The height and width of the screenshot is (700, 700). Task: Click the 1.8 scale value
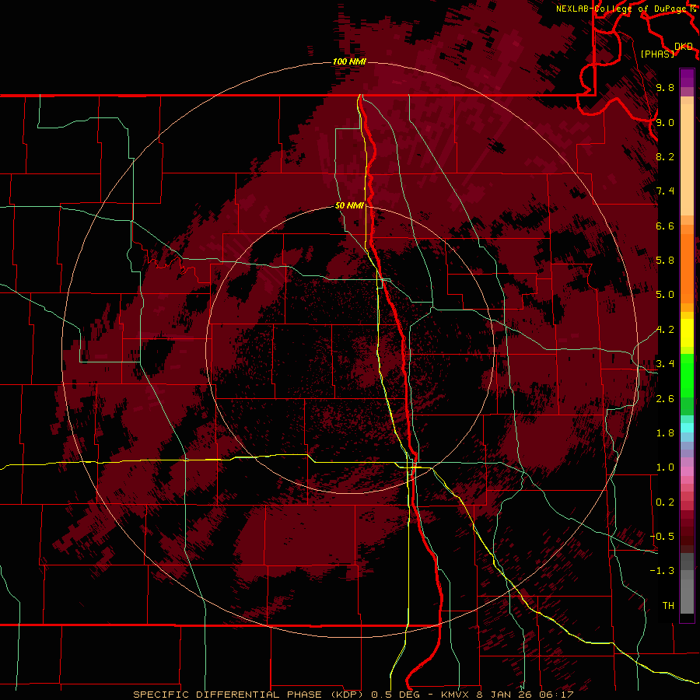[x=665, y=433]
